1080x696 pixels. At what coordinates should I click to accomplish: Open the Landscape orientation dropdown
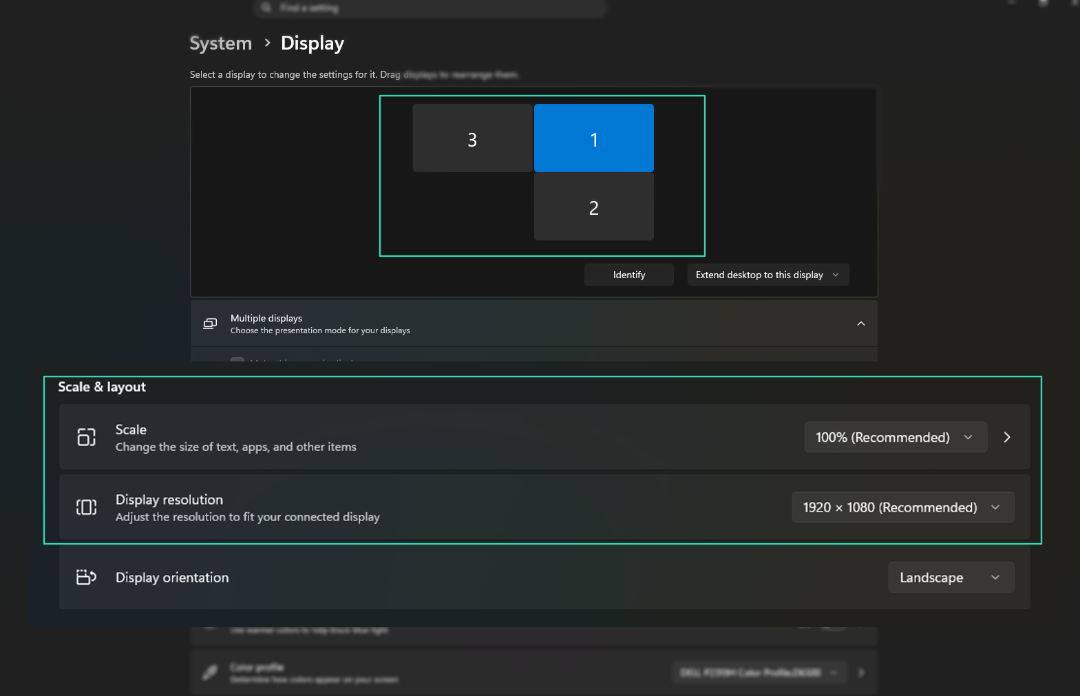coord(951,578)
